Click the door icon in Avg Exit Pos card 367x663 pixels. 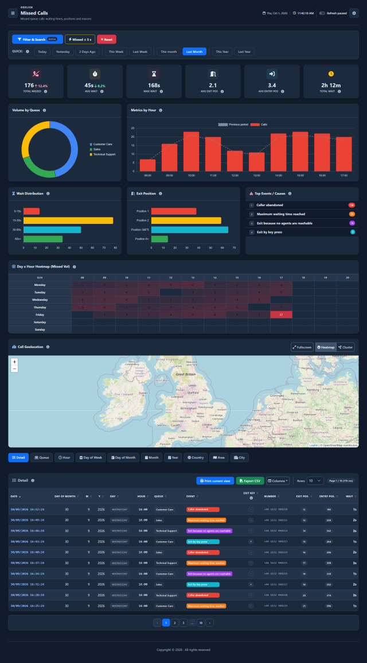point(213,73)
